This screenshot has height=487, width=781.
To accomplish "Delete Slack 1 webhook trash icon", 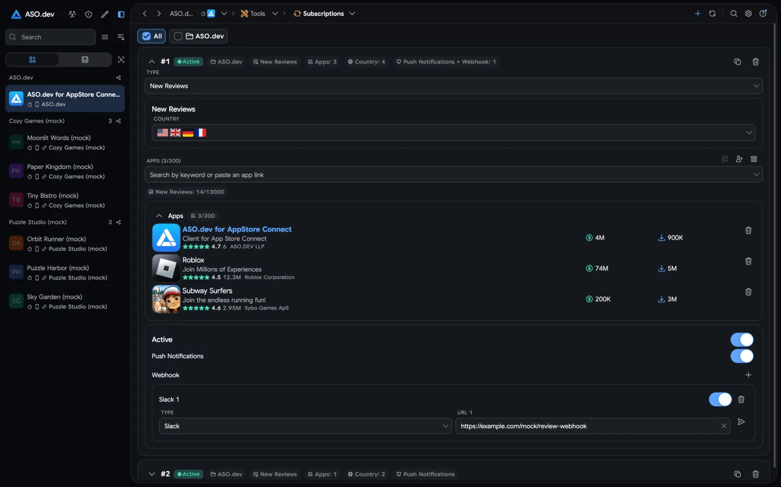I will coord(741,399).
